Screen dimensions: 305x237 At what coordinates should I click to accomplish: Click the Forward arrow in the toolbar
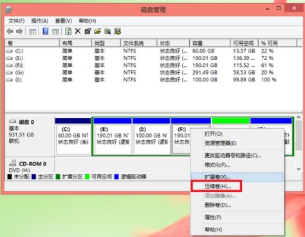pyautogui.click(x=19, y=32)
